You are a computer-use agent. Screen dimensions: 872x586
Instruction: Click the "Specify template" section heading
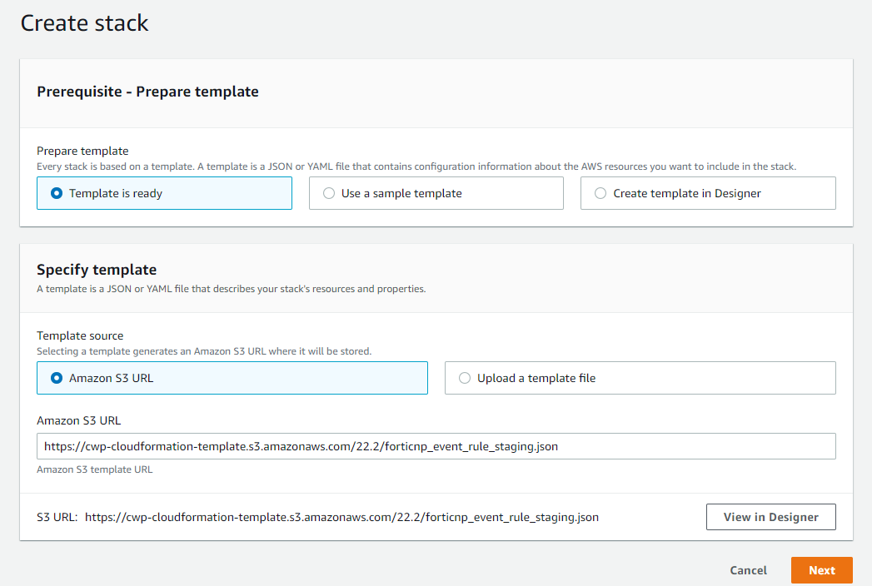coord(97,270)
